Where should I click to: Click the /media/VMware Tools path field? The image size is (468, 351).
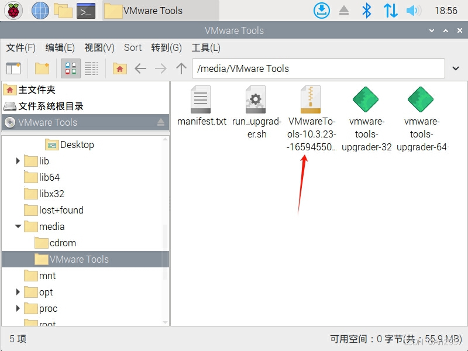(x=318, y=68)
